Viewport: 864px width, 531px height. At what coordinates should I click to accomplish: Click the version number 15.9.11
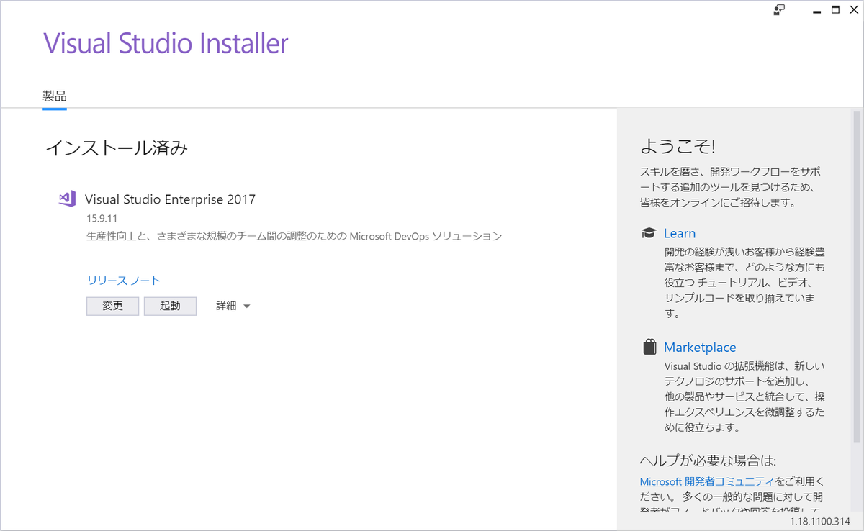click(102, 218)
